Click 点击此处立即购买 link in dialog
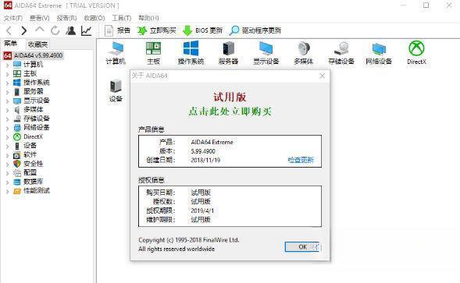The width and height of the screenshot is (460, 283). coord(230,111)
